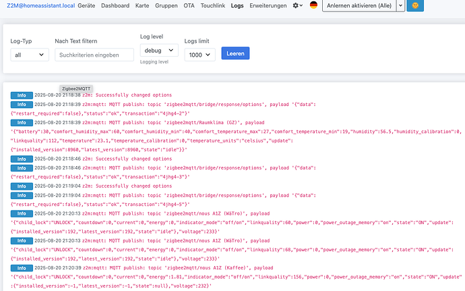
Task: Go to the Geräte page
Action: pyautogui.click(x=86, y=5)
